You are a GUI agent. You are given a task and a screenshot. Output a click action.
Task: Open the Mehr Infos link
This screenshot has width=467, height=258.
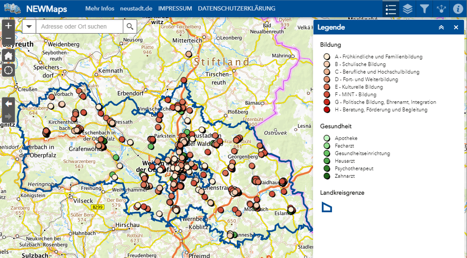(x=99, y=8)
